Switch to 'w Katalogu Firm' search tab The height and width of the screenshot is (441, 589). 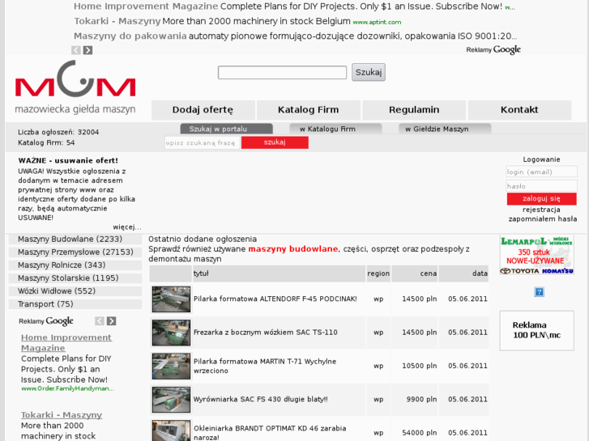pyautogui.click(x=327, y=129)
